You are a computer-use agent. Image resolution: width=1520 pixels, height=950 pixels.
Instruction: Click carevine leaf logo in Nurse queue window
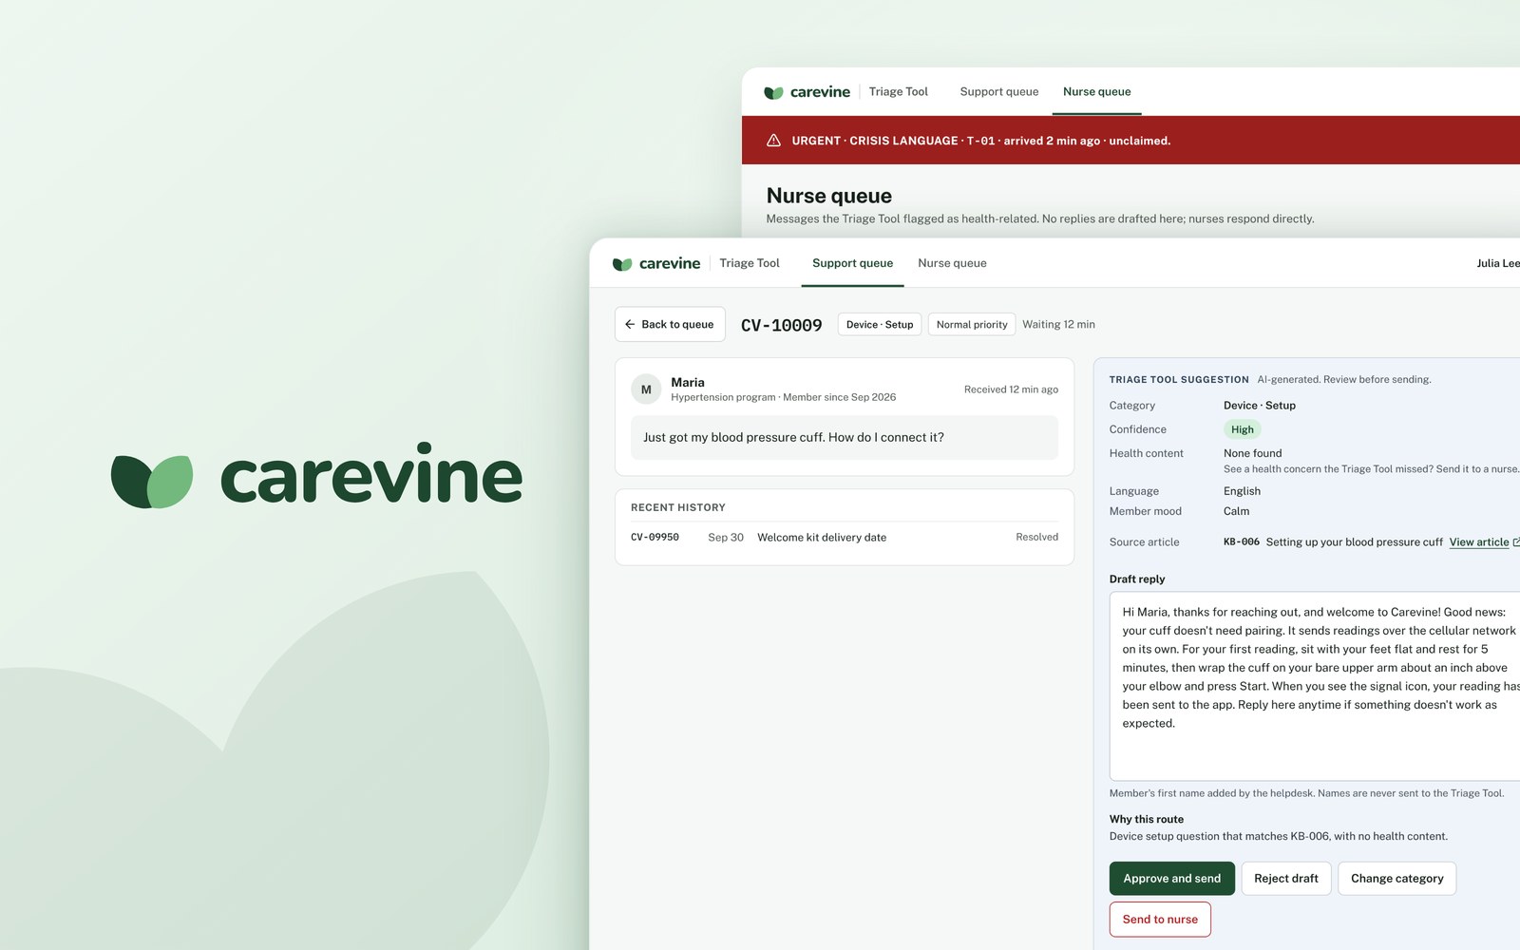pyautogui.click(x=773, y=93)
